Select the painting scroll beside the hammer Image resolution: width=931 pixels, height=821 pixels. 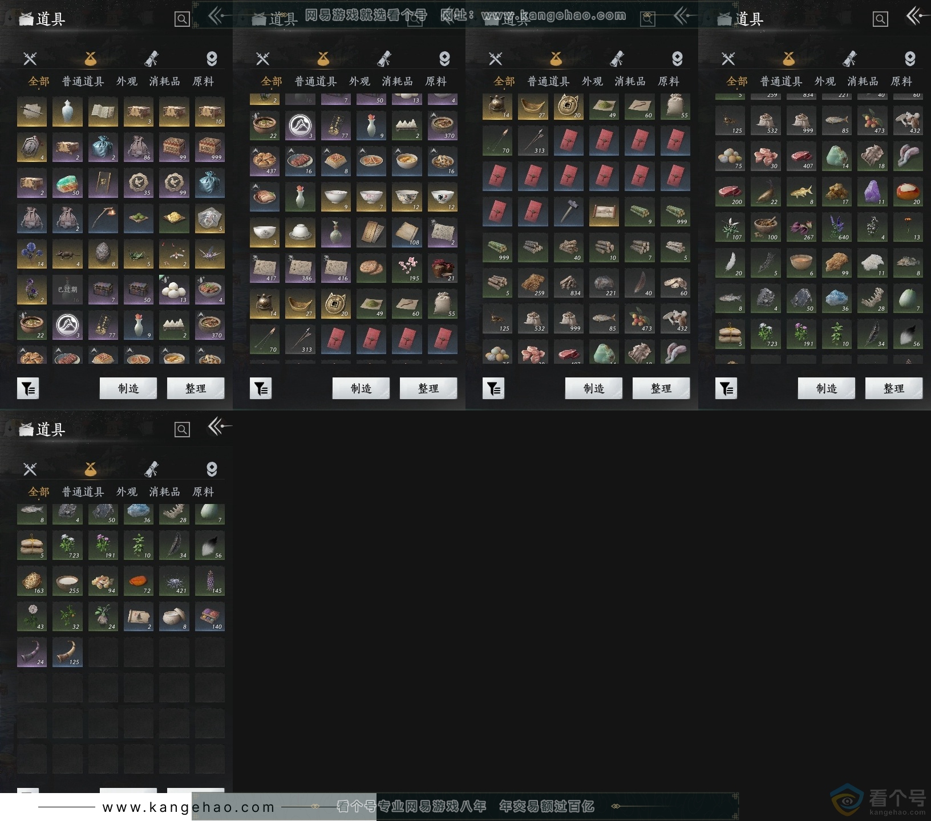pyautogui.click(x=604, y=212)
